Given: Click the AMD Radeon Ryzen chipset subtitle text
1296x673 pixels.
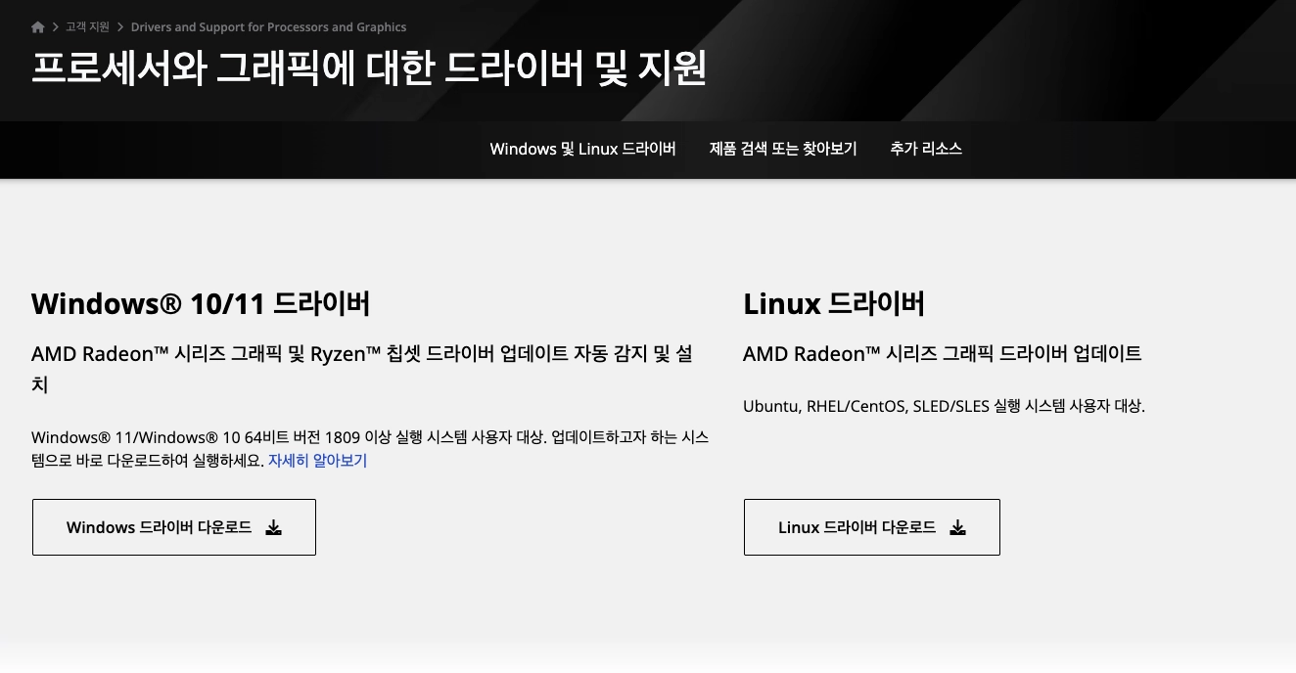Looking at the screenshot, I should coord(362,368).
